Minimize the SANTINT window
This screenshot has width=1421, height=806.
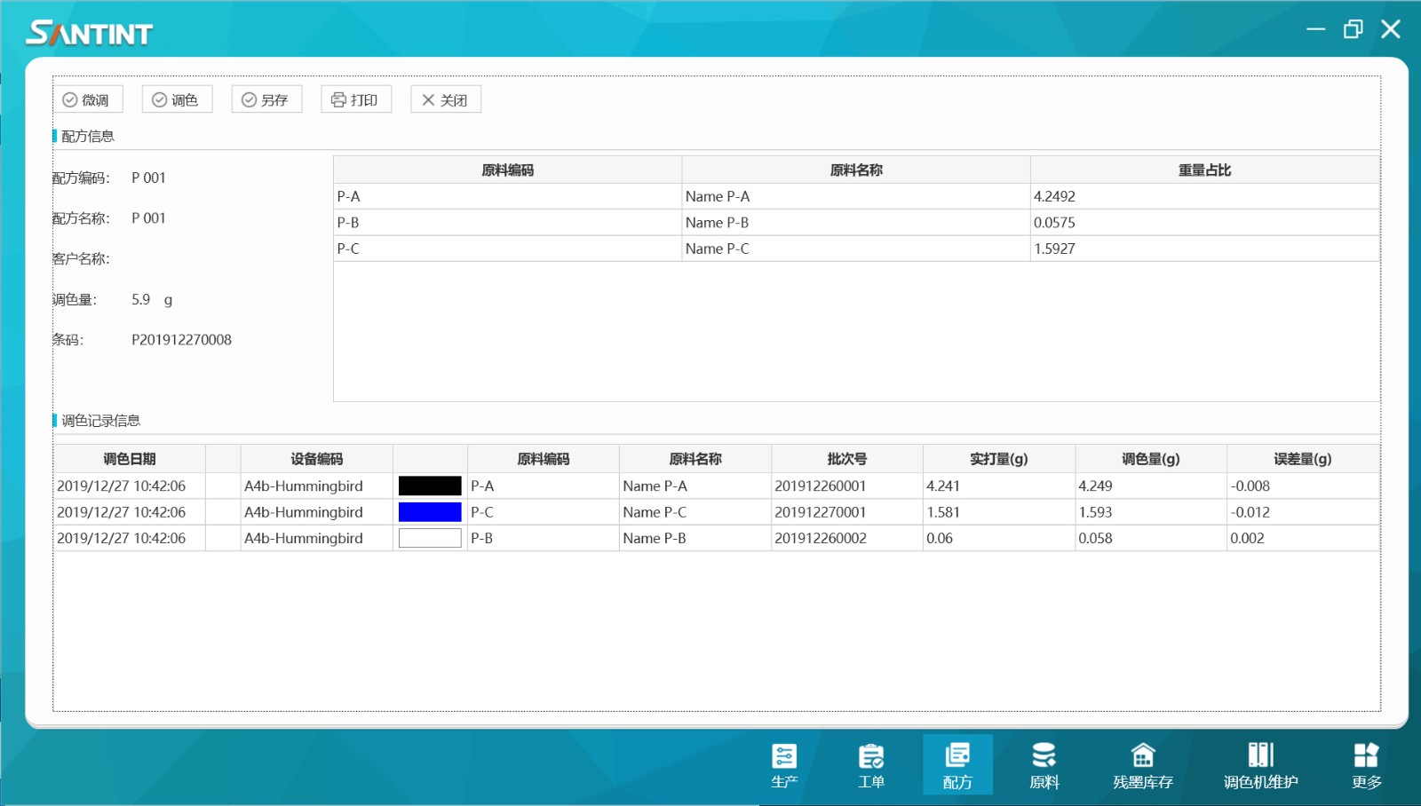click(1315, 29)
